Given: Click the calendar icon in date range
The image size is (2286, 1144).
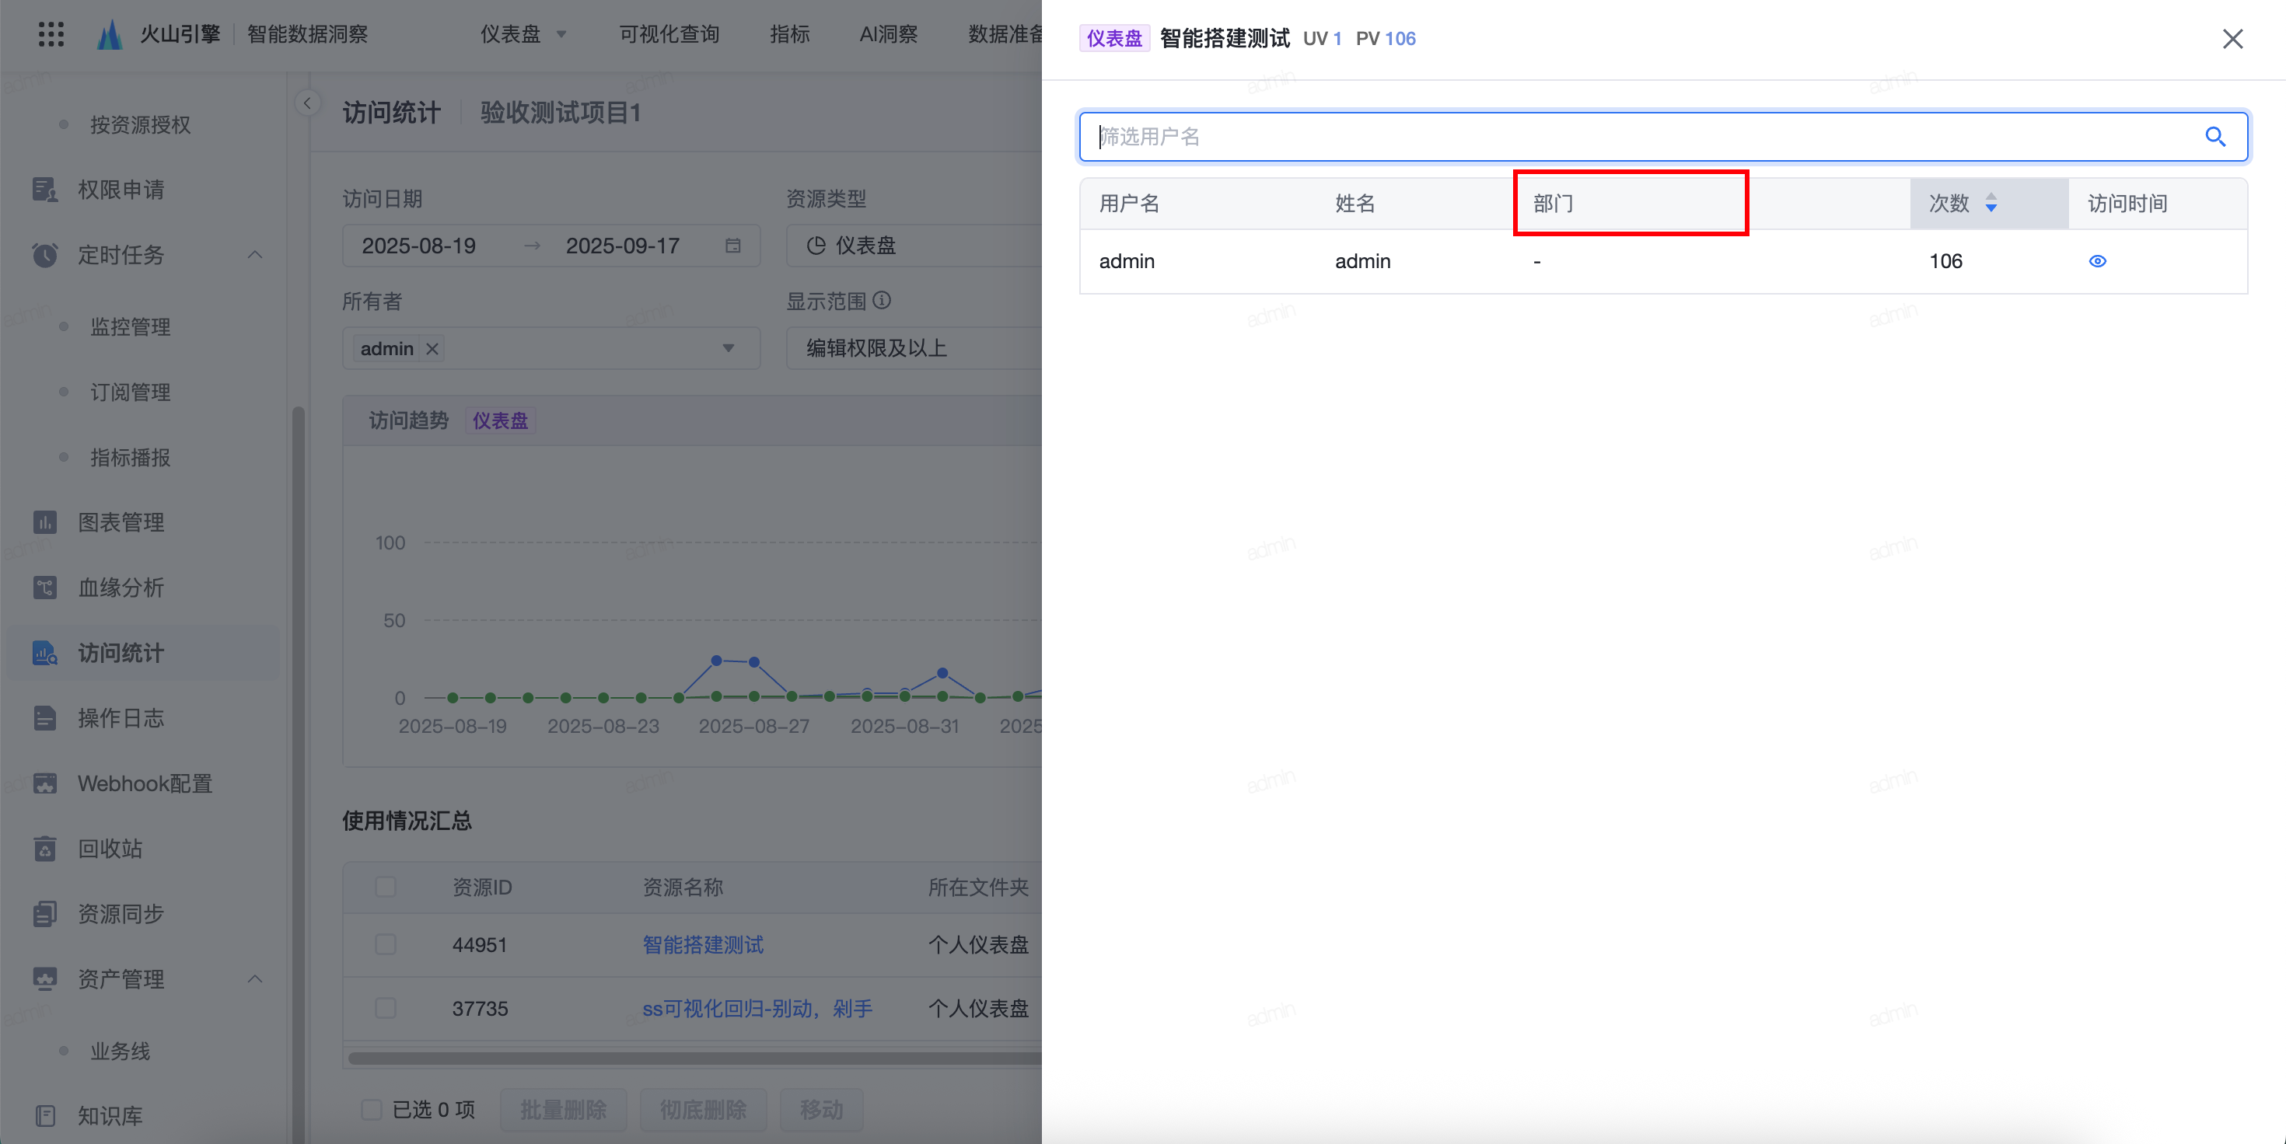Looking at the screenshot, I should 733,246.
